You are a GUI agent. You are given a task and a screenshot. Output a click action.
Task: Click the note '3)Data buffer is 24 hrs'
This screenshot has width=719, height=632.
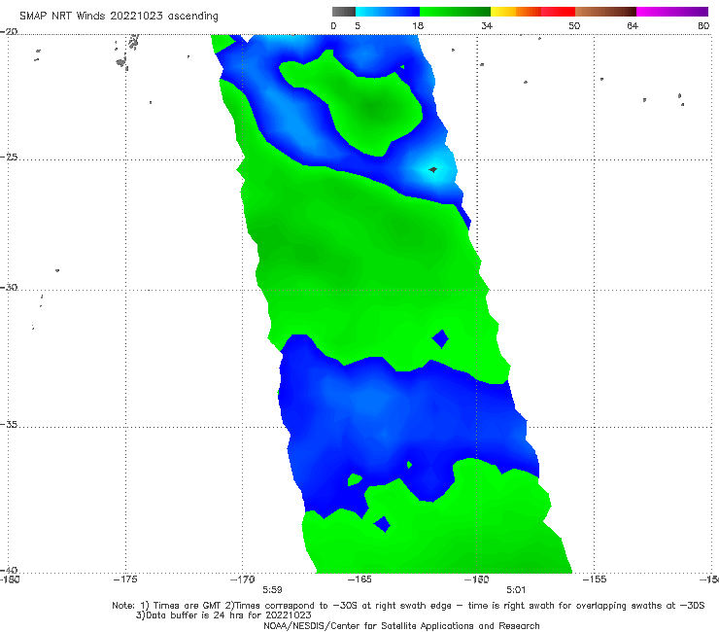click(223, 615)
